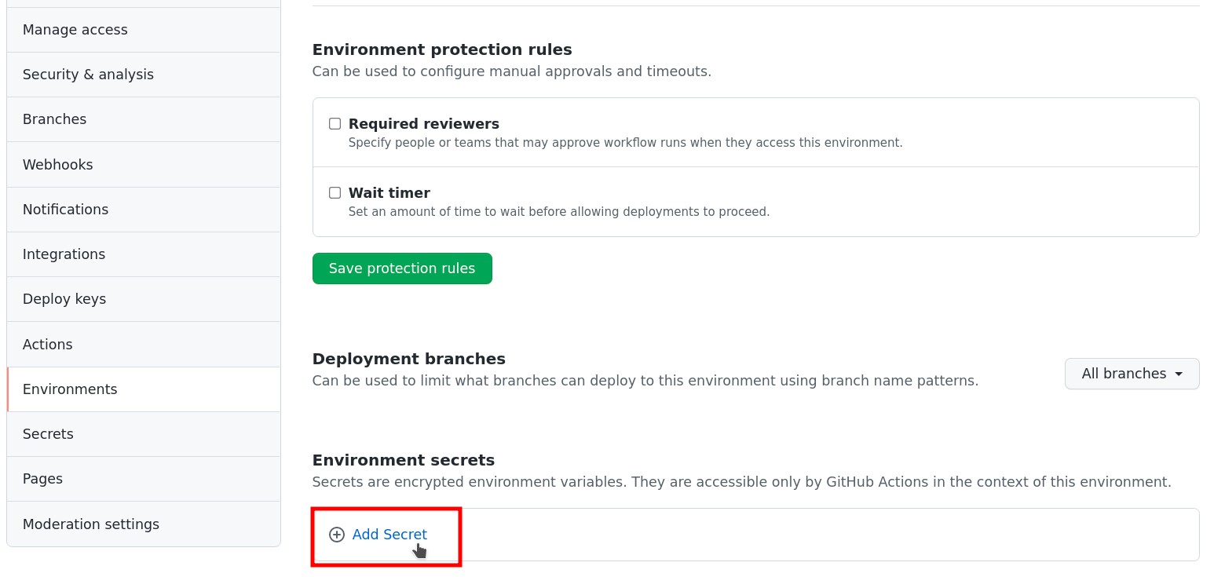Viewport: 1225px width, 577px height.
Task: Open the Integrations settings page
Action: [x=64, y=254]
